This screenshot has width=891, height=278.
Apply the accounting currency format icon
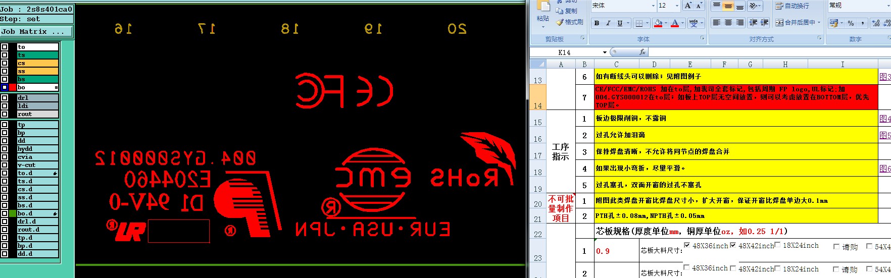(833, 23)
